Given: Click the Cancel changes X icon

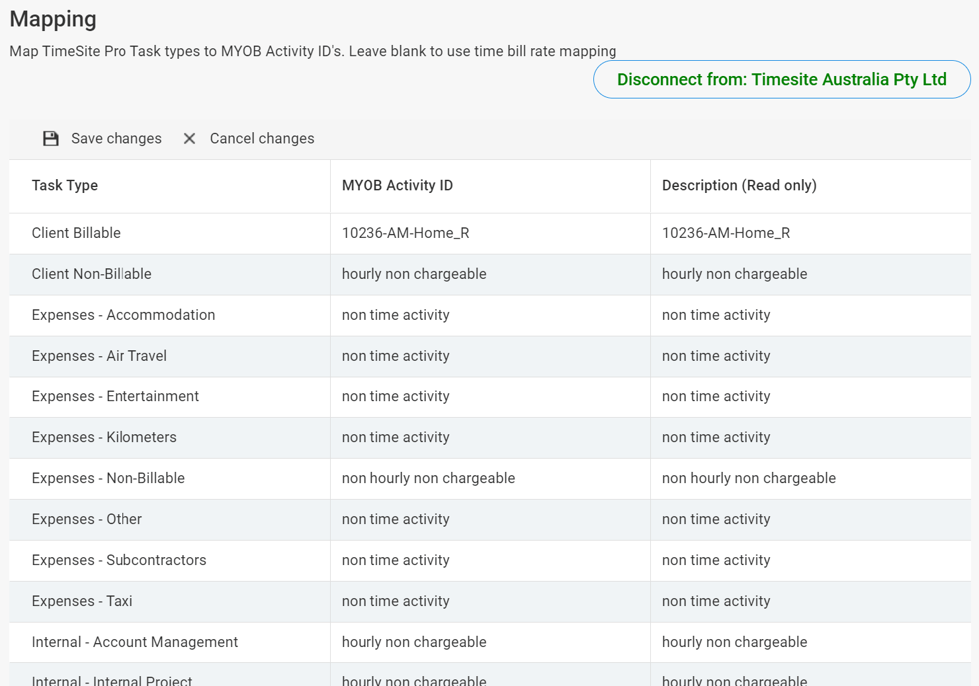Looking at the screenshot, I should tap(189, 139).
